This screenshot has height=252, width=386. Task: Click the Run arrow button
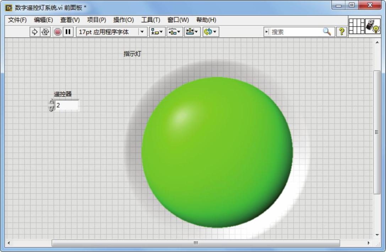35,32
